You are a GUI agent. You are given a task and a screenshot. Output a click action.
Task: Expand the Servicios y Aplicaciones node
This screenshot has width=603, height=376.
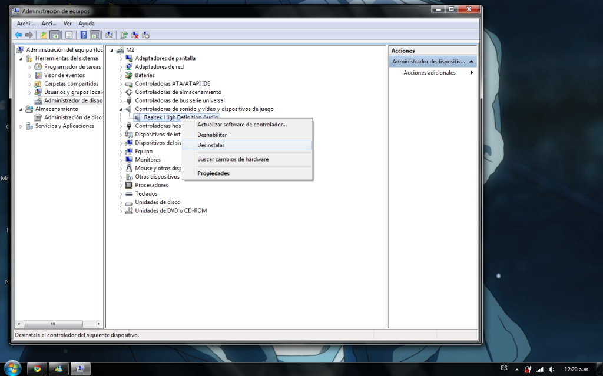(21, 126)
